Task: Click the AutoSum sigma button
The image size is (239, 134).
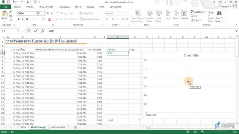Action: pyautogui.click(x=197, y=12)
